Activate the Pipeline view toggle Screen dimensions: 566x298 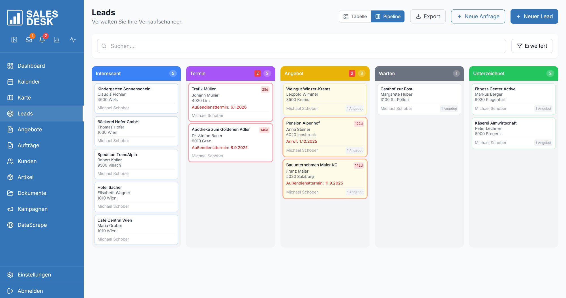pos(388,16)
